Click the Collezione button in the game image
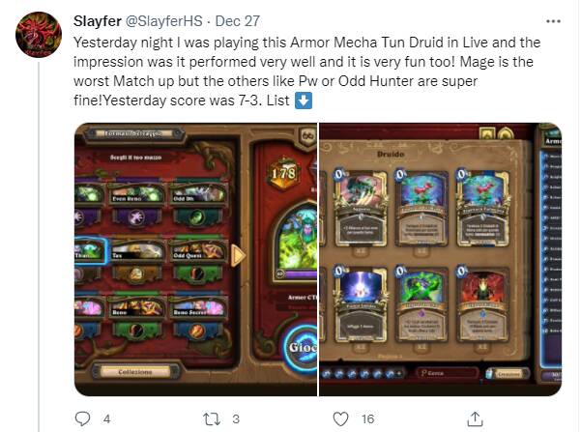Image resolution: width=581 pixels, height=432 pixels. coord(135,372)
